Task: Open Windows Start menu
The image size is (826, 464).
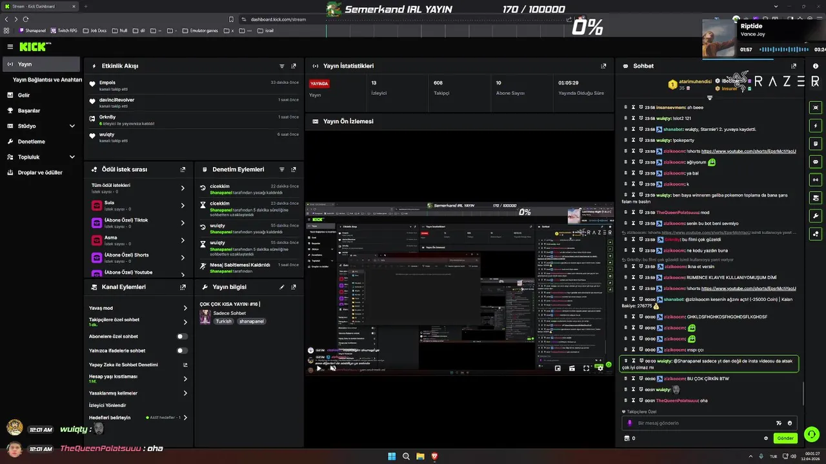Action: [x=392, y=456]
